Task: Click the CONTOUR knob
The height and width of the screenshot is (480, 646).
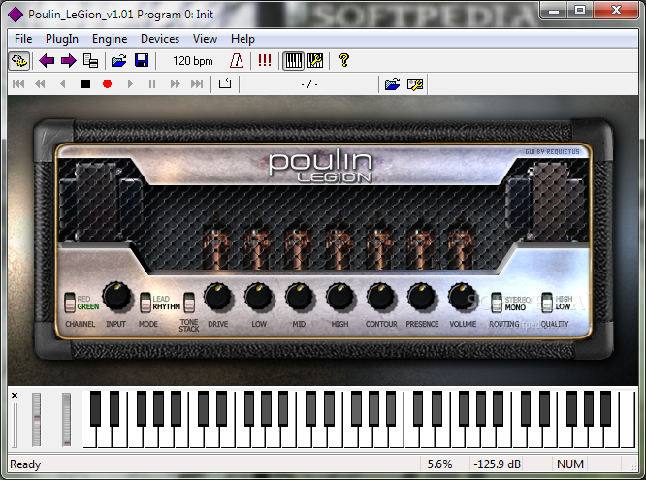Action: 380,296
